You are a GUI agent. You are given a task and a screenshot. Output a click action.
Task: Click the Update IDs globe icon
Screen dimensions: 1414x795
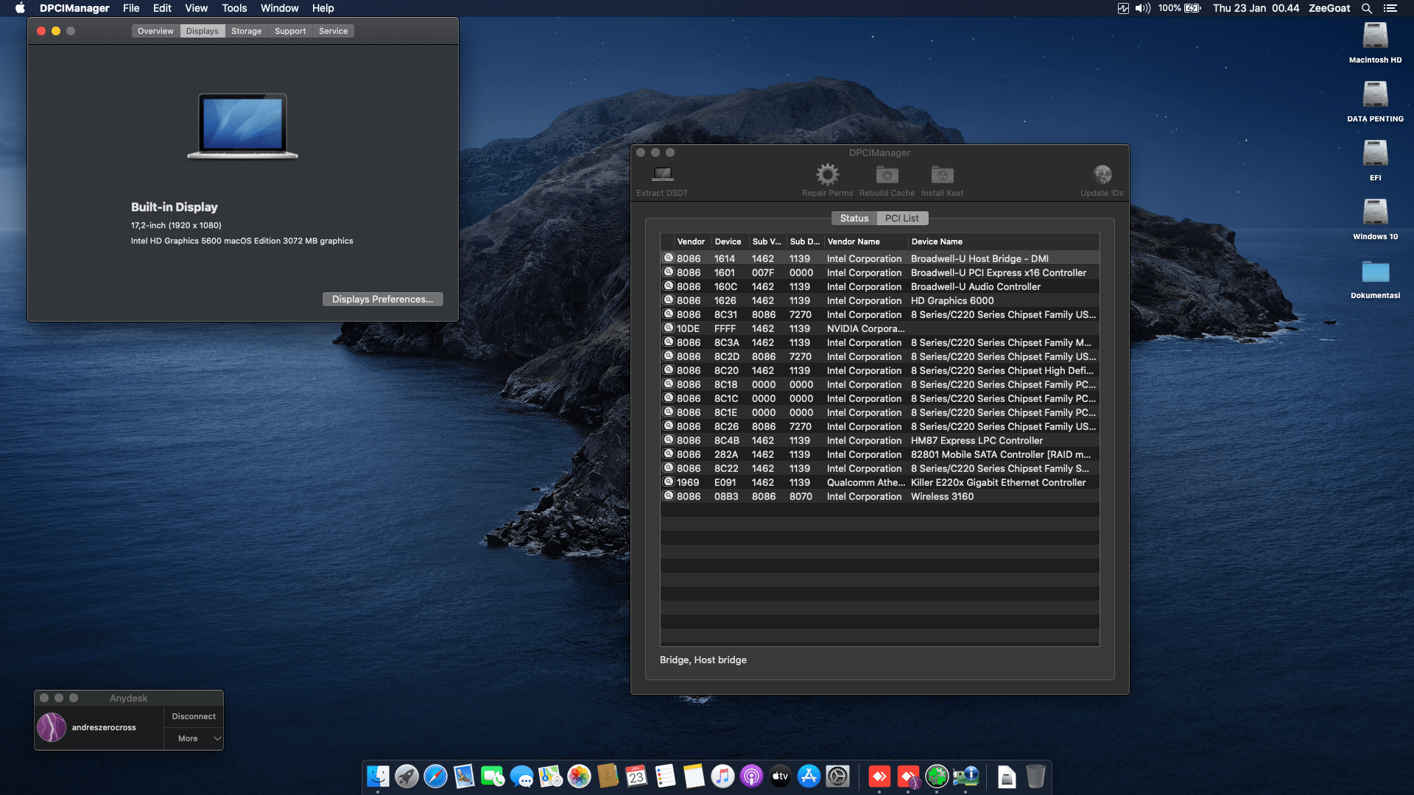click(1102, 174)
